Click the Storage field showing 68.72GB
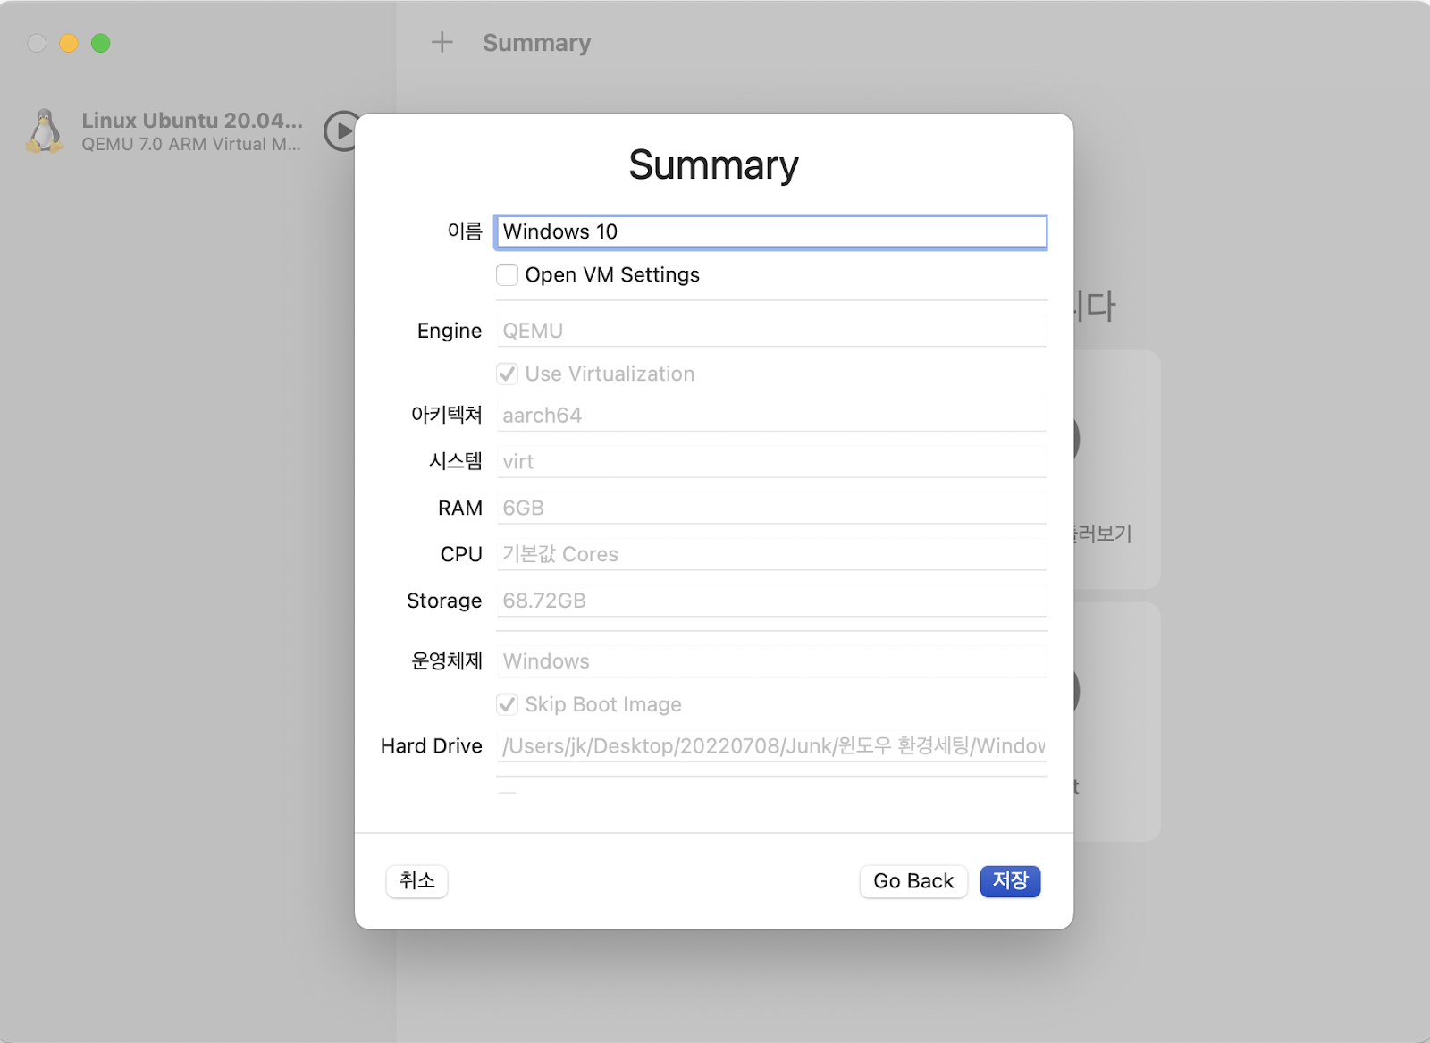1430x1043 pixels. coord(771,601)
